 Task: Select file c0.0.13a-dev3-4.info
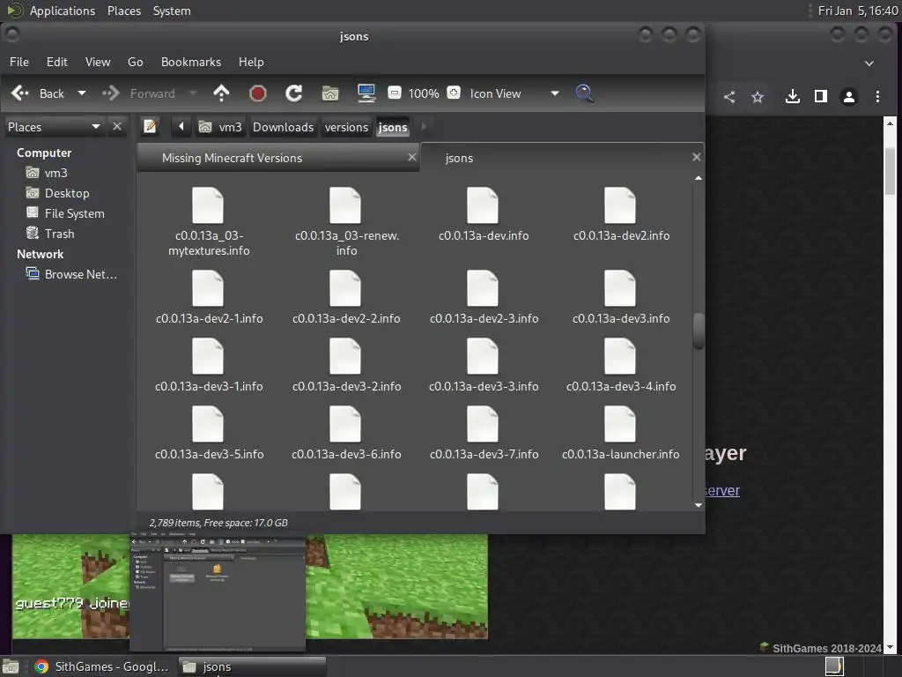(x=621, y=365)
